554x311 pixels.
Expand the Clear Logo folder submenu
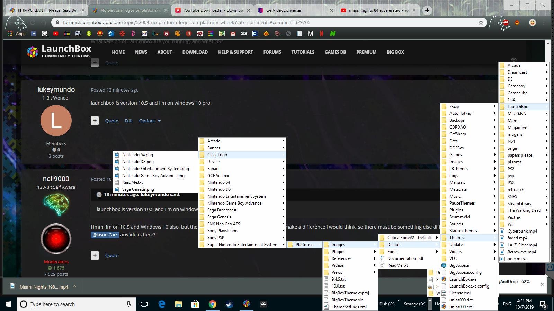tap(242, 155)
